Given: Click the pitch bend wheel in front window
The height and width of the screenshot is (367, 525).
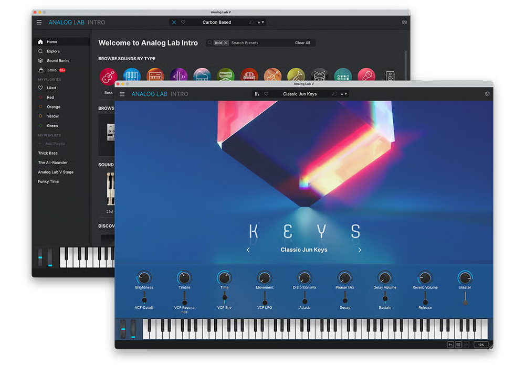Looking at the screenshot, I should pyautogui.click(x=123, y=329).
